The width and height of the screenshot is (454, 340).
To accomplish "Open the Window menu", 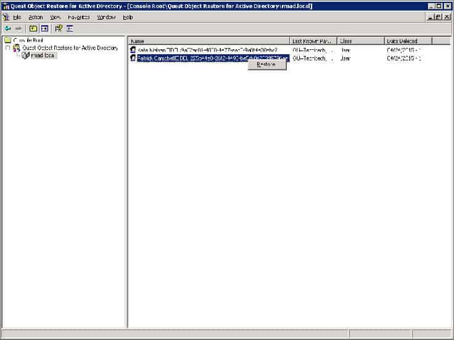I will click(106, 17).
